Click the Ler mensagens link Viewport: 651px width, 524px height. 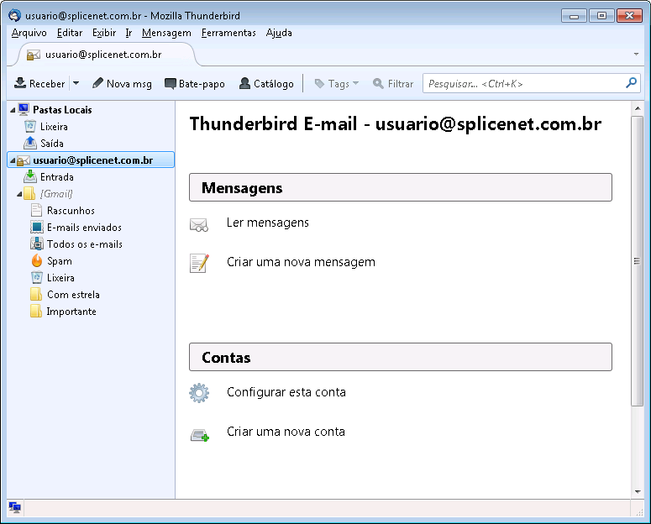(268, 223)
